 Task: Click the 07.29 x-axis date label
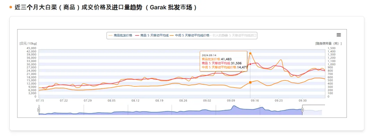pos(87,101)
